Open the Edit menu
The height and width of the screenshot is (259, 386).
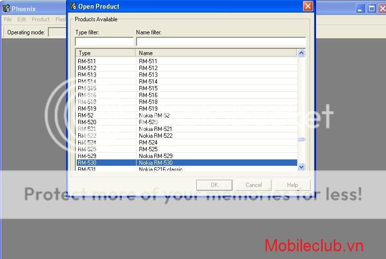(22, 19)
